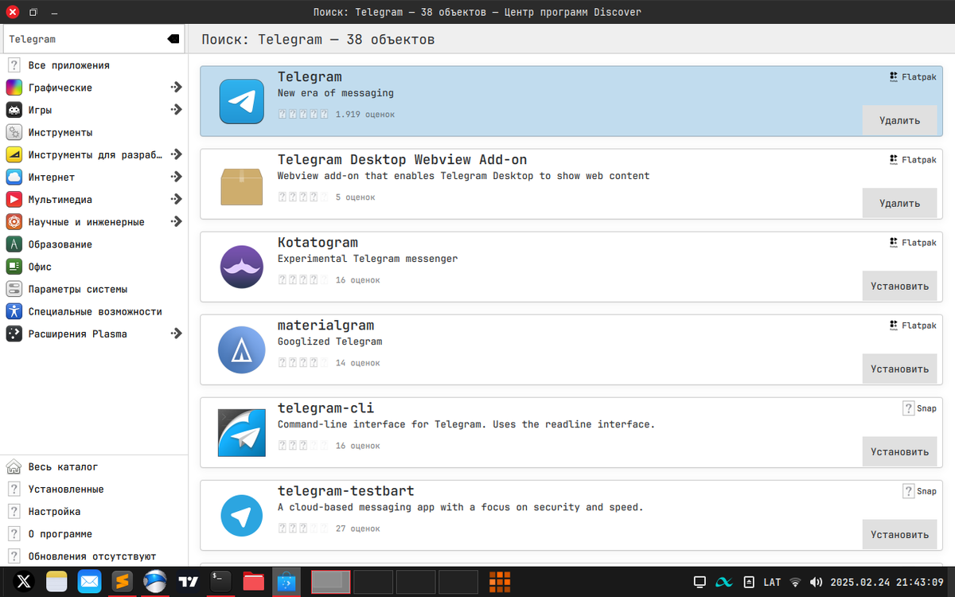The image size is (955, 597).
Task: Open the terminal in taskbar
Action: 220,582
